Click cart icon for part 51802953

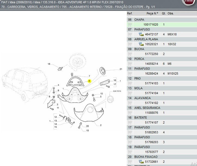[x=130, y=132]
